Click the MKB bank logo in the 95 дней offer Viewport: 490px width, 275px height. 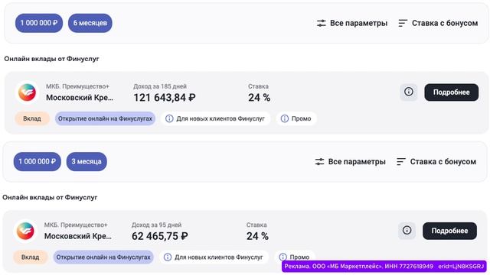pos(25,231)
